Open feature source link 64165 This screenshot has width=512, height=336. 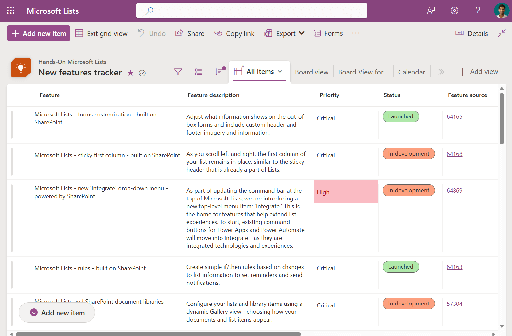coord(454,117)
